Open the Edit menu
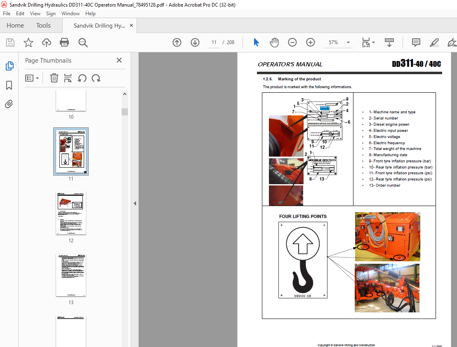 point(20,13)
